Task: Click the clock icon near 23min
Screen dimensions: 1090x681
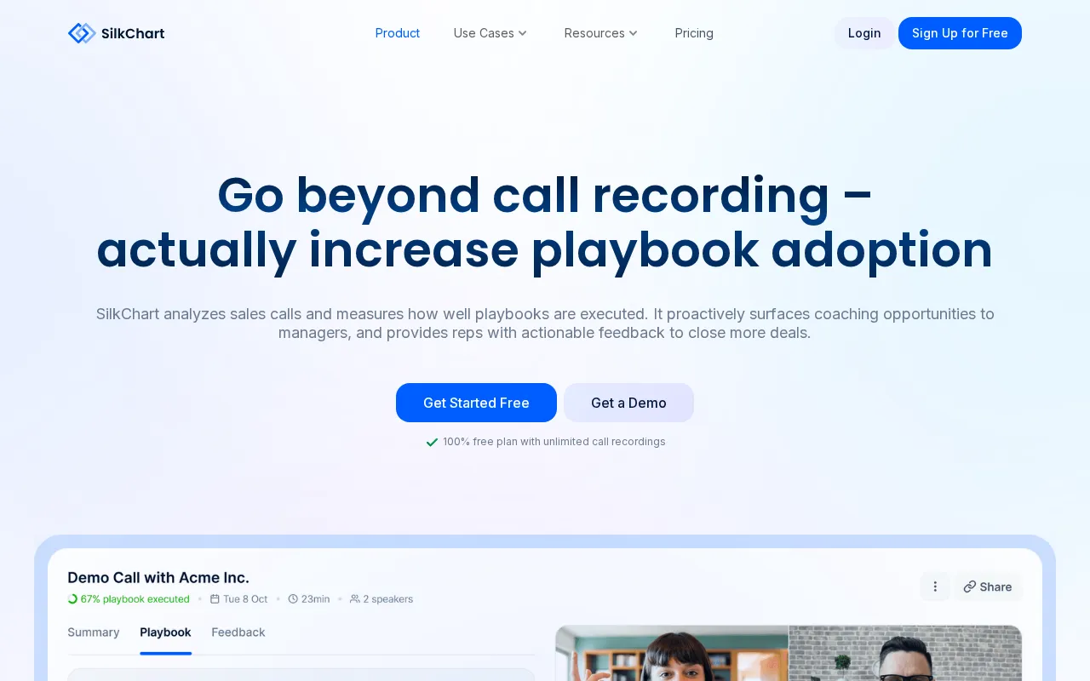Action: pyautogui.click(x=293, y=599)
